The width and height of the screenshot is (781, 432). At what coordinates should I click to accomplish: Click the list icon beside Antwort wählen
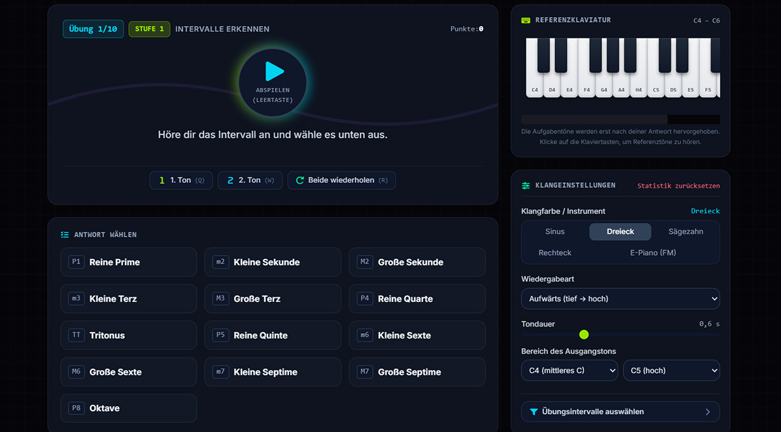[65, 235]
